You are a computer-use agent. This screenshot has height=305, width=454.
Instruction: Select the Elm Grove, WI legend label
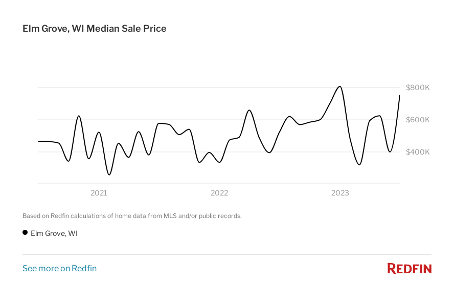[54, 233]
